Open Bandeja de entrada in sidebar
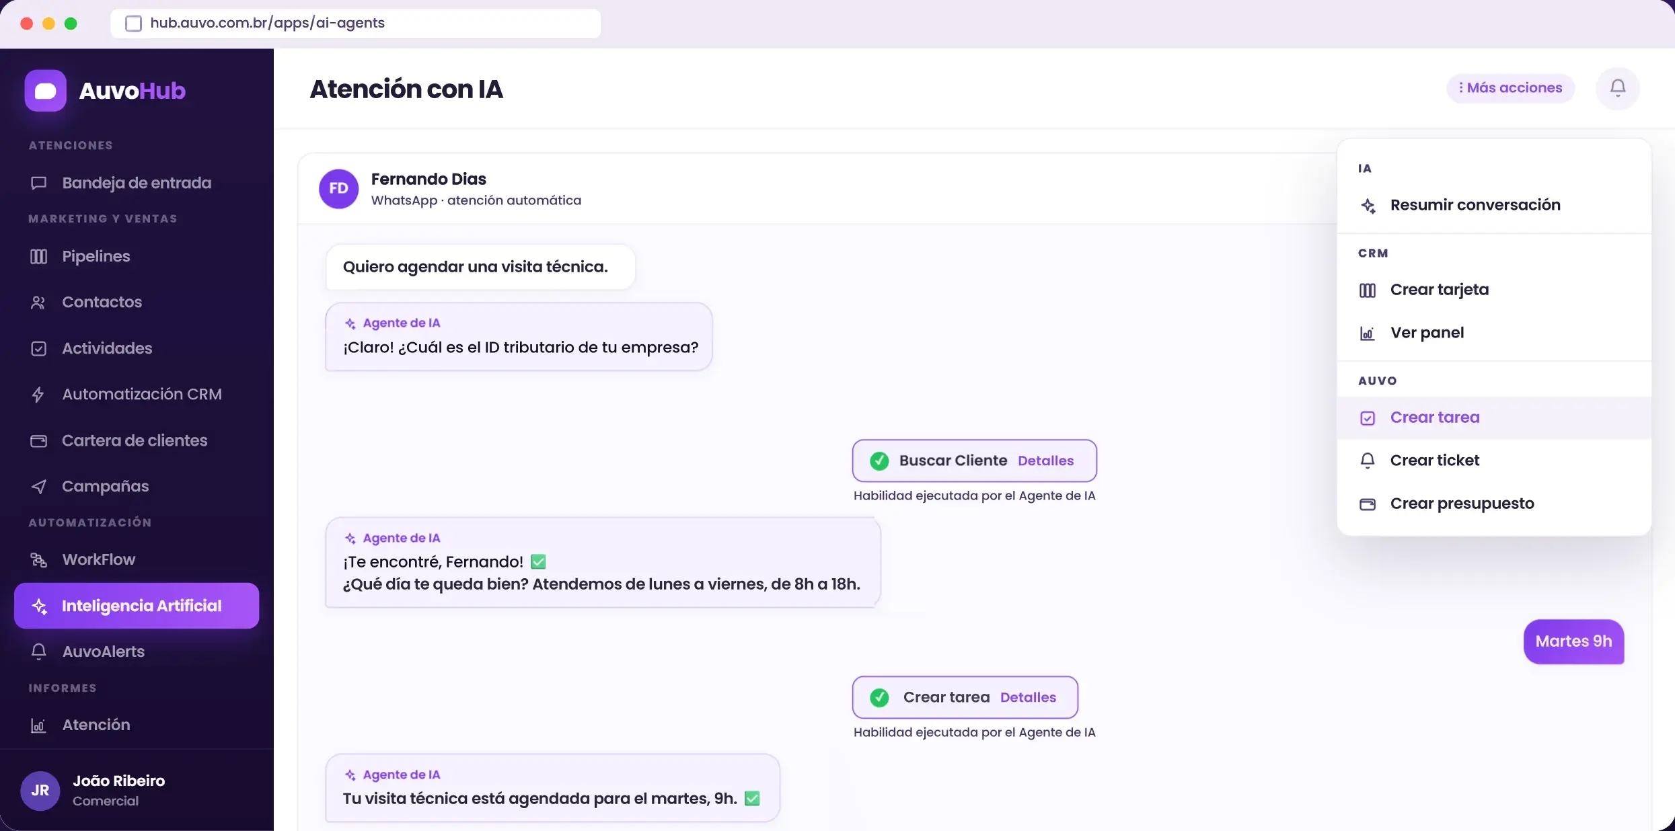 [137, 183]
